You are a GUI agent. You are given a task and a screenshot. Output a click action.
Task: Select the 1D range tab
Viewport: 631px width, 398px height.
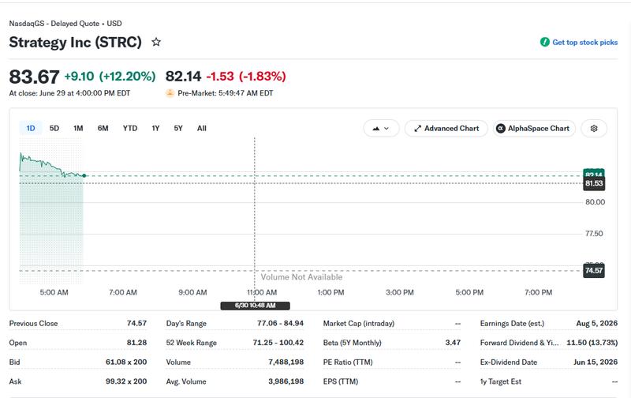click(31, 128)
